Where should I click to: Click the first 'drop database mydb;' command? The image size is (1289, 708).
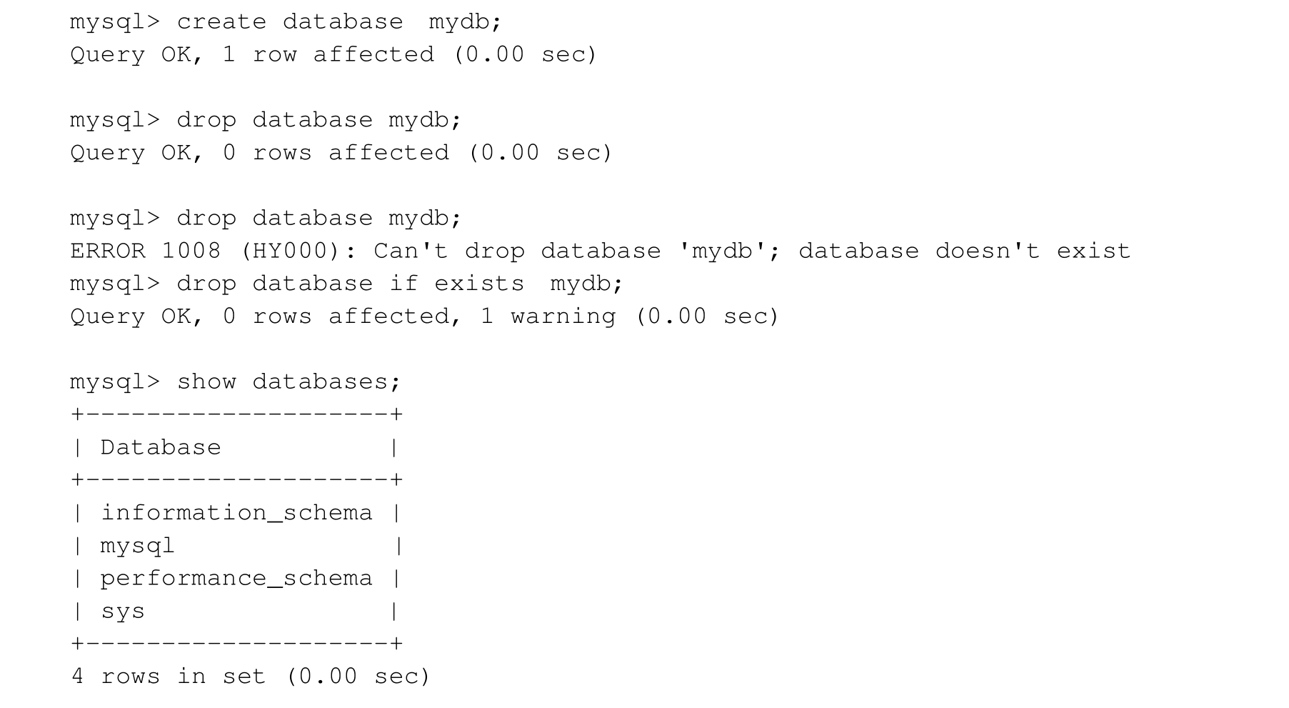[266, 120]
